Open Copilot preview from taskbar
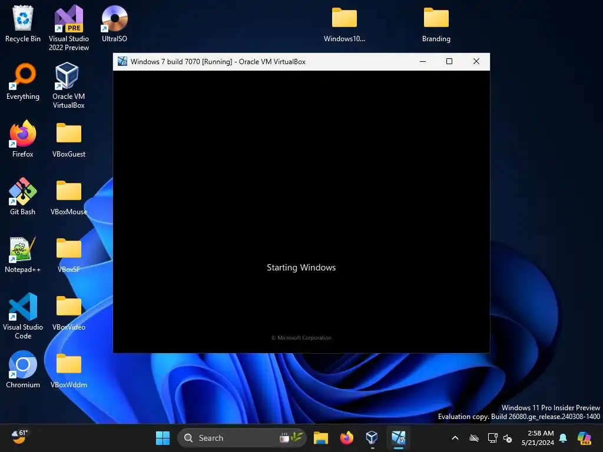The height and width of the screenshot is (452, 603). [x=585, y=438]
